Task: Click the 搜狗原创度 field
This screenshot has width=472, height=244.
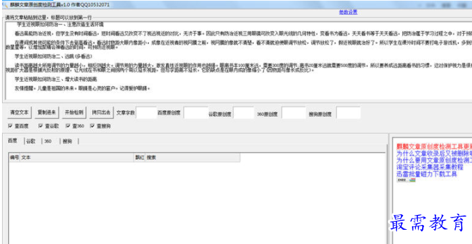Action: 348,113
